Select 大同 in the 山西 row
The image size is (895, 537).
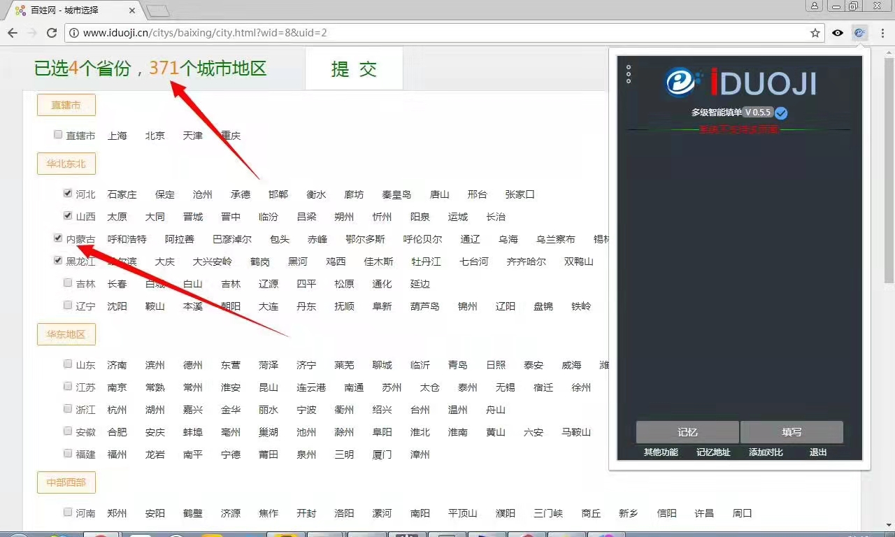[155, 217]
